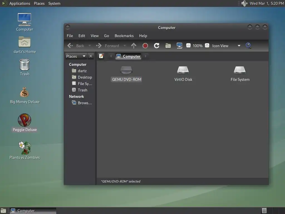
Task: Click the right path bar scroll arrow
Action: (145, 56)
